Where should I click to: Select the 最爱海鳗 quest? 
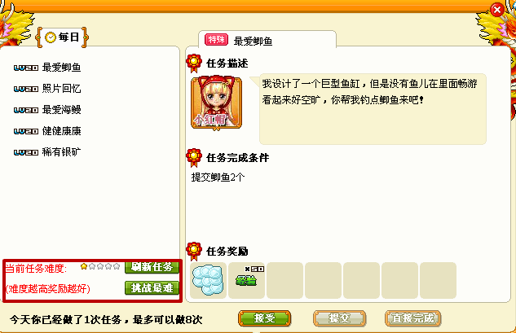pos(47,110)
